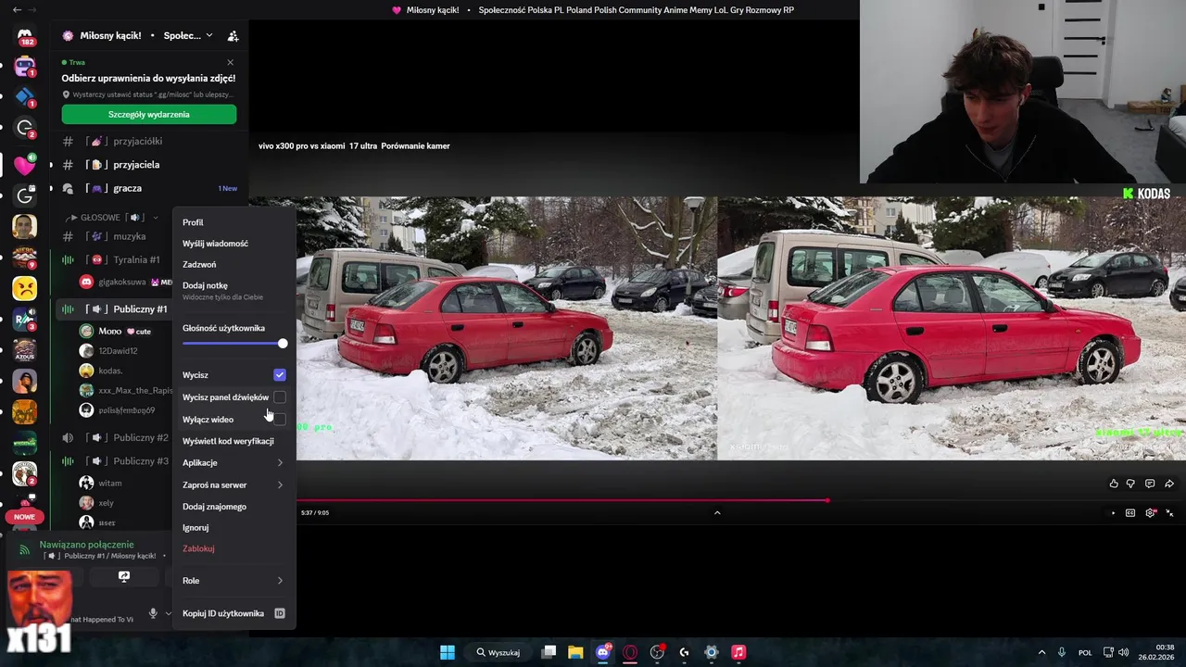Open the pink heart server icon

coord(25,165)
